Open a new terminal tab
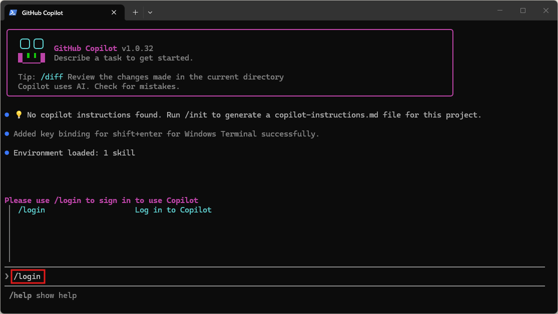Viewport: 558px width, 314px height. pyautogui.click(x=135, y=12)
